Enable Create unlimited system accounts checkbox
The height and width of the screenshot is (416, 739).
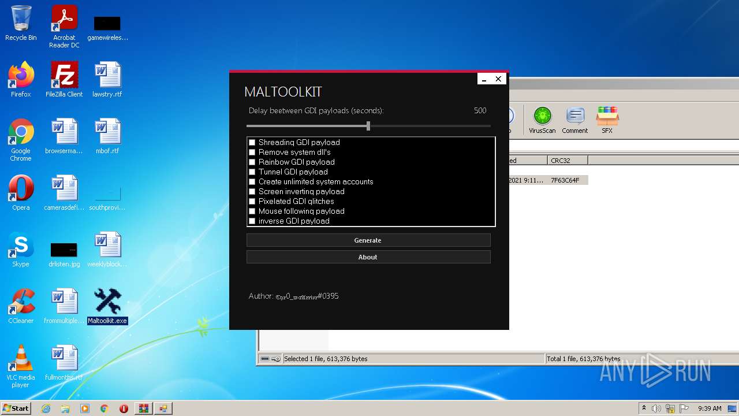click(x=252, y=181)
